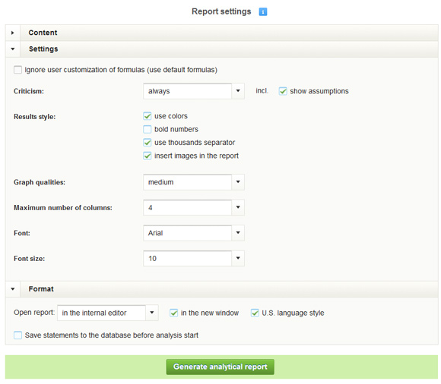Open the Maximum number of columns dropdown

click(194, 208)
